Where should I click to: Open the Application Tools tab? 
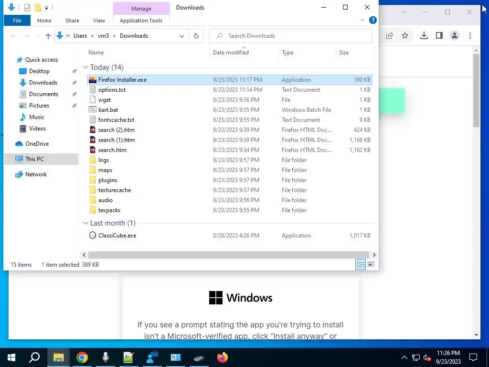coord(141,21)
